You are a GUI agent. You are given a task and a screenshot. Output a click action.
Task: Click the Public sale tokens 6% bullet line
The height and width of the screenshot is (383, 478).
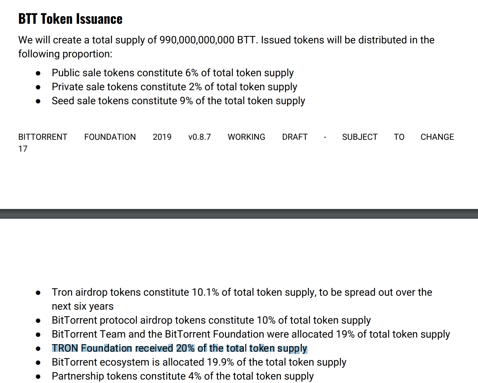(x=173, y=73)
